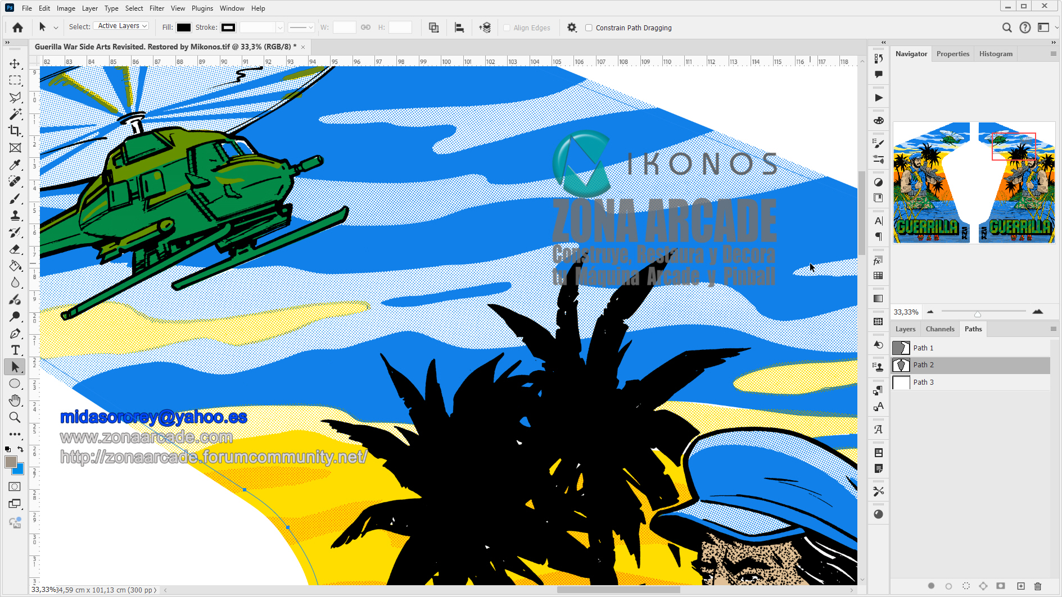This screenshot has width=1062, height=597.
Task: Select the Eyedropper tool
Action: click(15, 165)
